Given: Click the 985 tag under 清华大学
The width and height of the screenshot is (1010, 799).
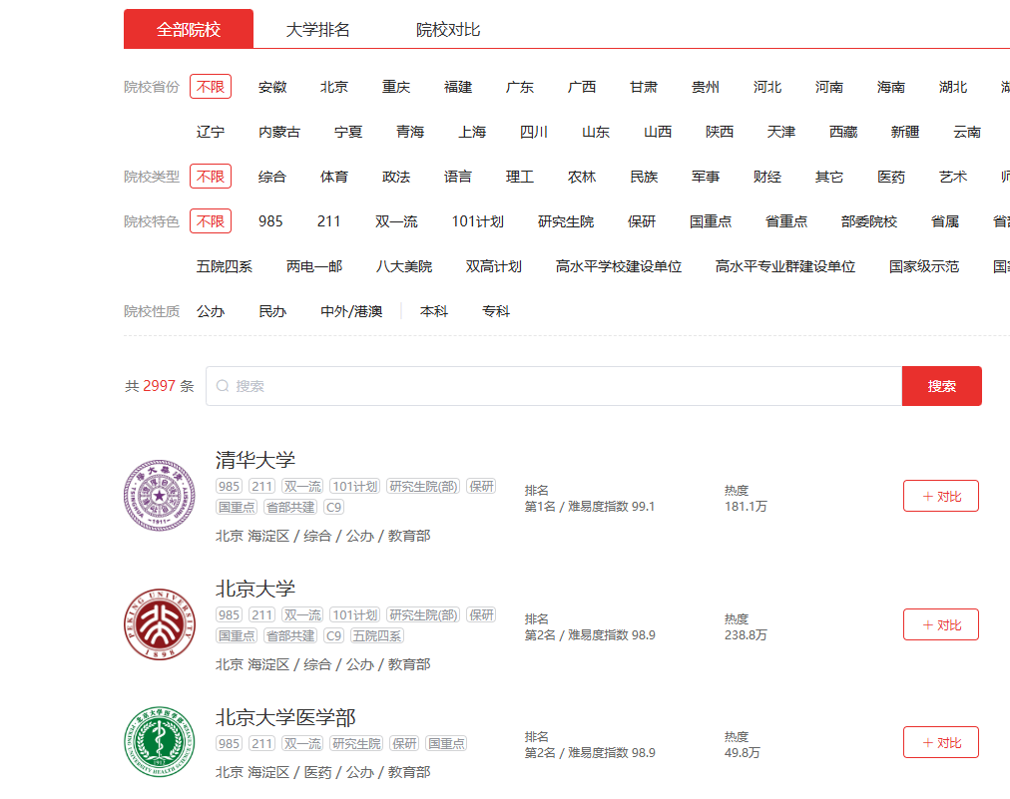Looking at the screenshot, I should coord(229,486).
